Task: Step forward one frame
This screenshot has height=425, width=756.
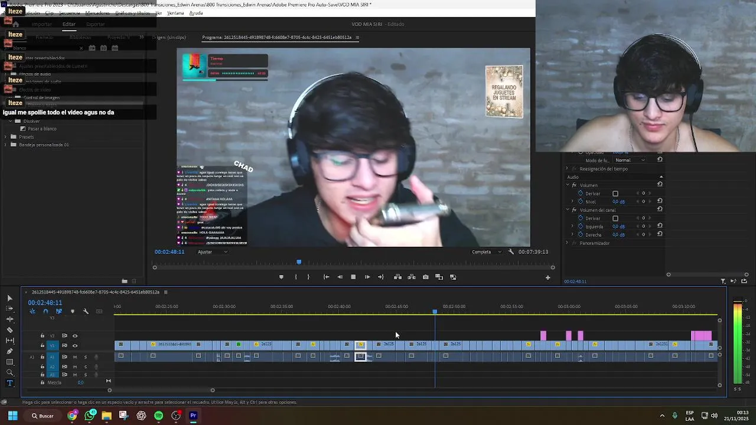Action: [367, 277]
